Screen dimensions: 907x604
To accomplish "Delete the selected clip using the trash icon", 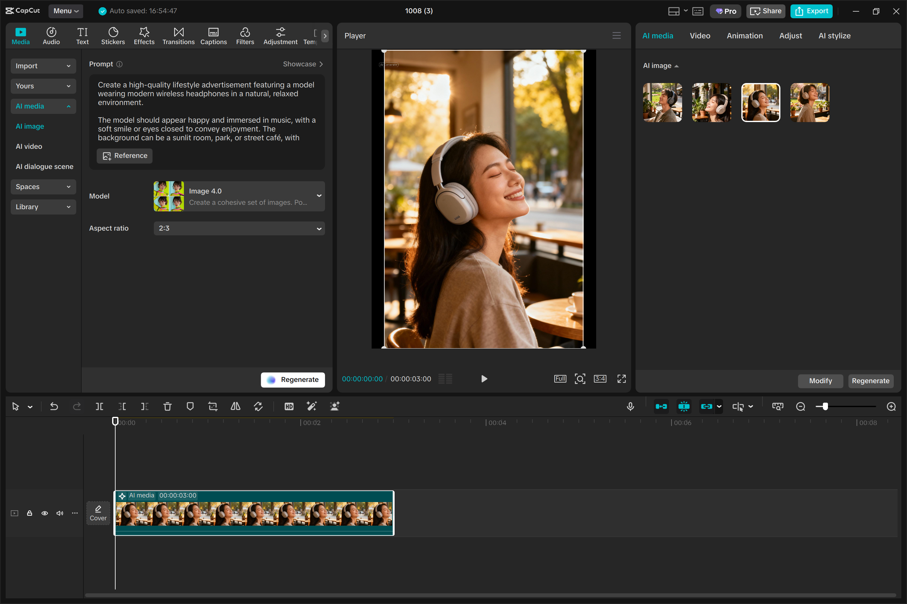I will [167, 406].
